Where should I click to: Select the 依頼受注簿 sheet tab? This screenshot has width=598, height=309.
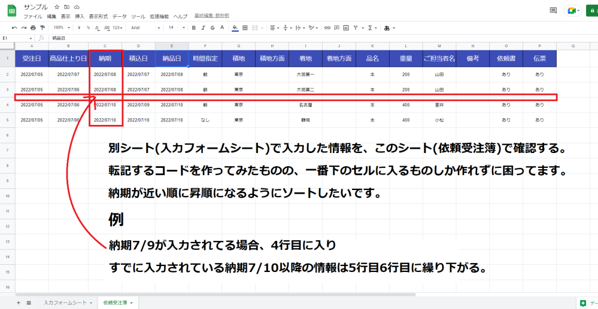(118, 303)
